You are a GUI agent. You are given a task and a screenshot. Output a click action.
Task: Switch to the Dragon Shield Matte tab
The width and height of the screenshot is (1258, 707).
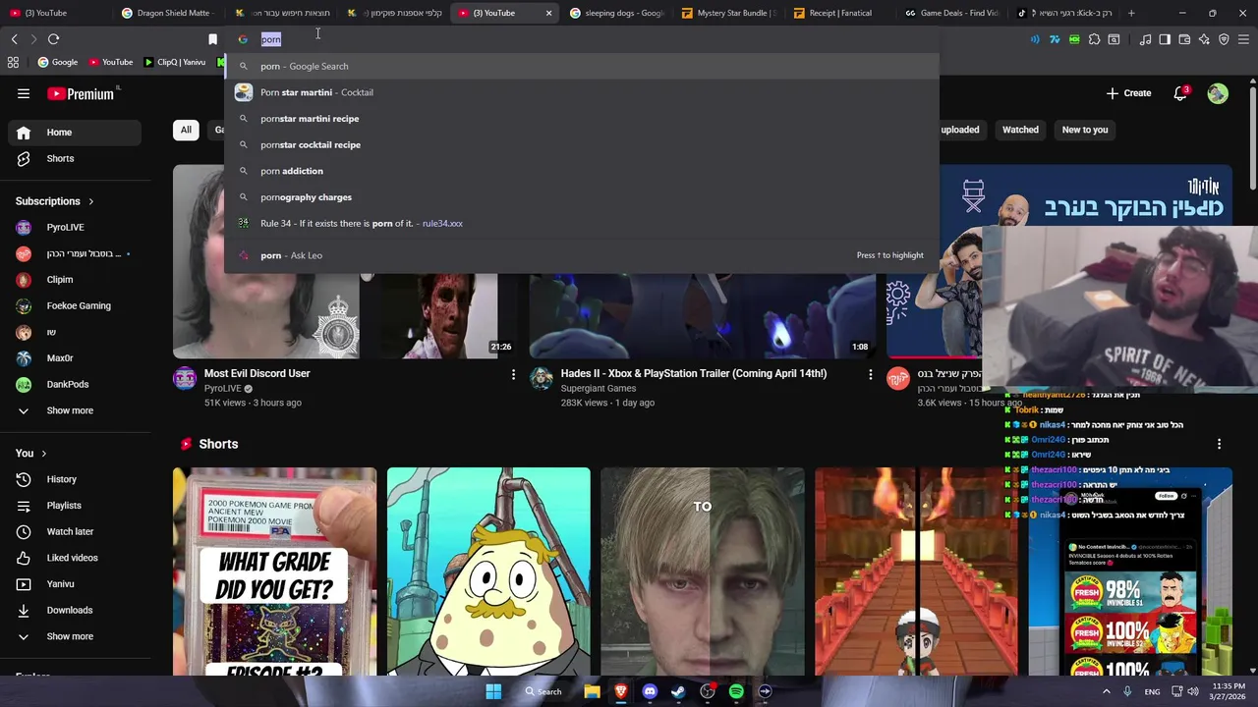[169, 13]
